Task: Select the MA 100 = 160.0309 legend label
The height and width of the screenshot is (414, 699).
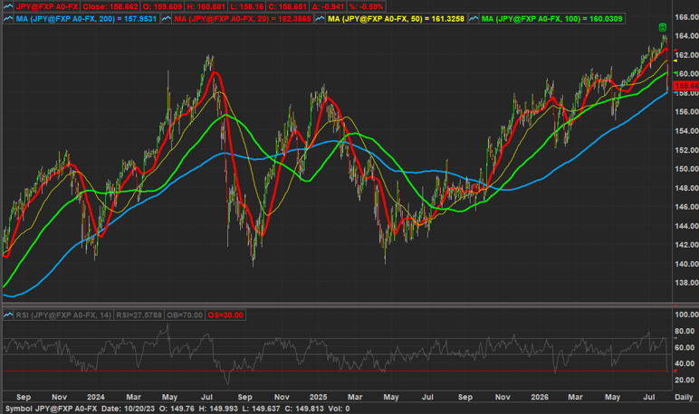Action: [x=551, y=19]
